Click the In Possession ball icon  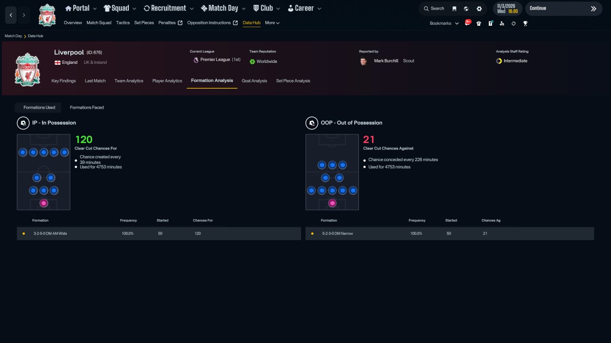pos(22,123)
